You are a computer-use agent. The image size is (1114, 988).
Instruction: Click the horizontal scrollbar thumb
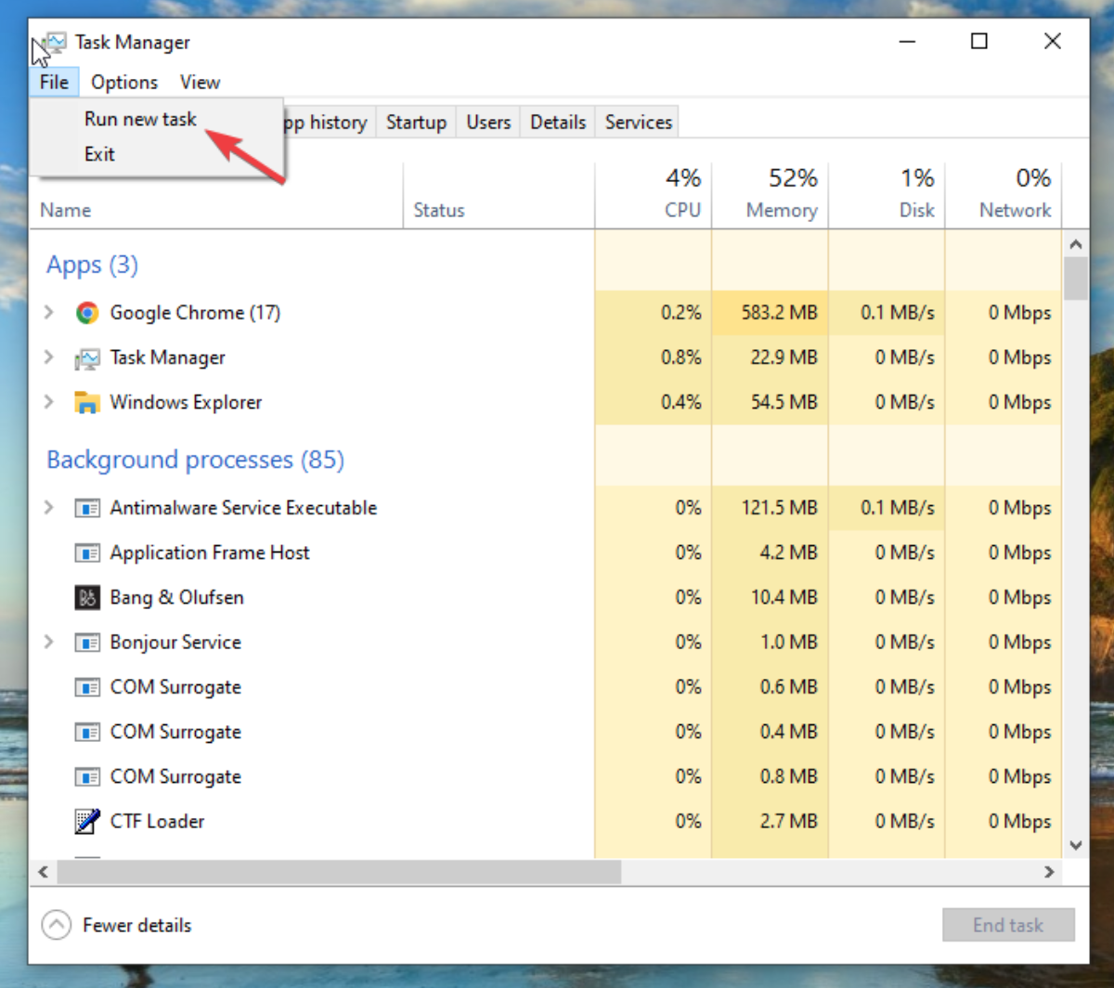click(x=339, y=872)
